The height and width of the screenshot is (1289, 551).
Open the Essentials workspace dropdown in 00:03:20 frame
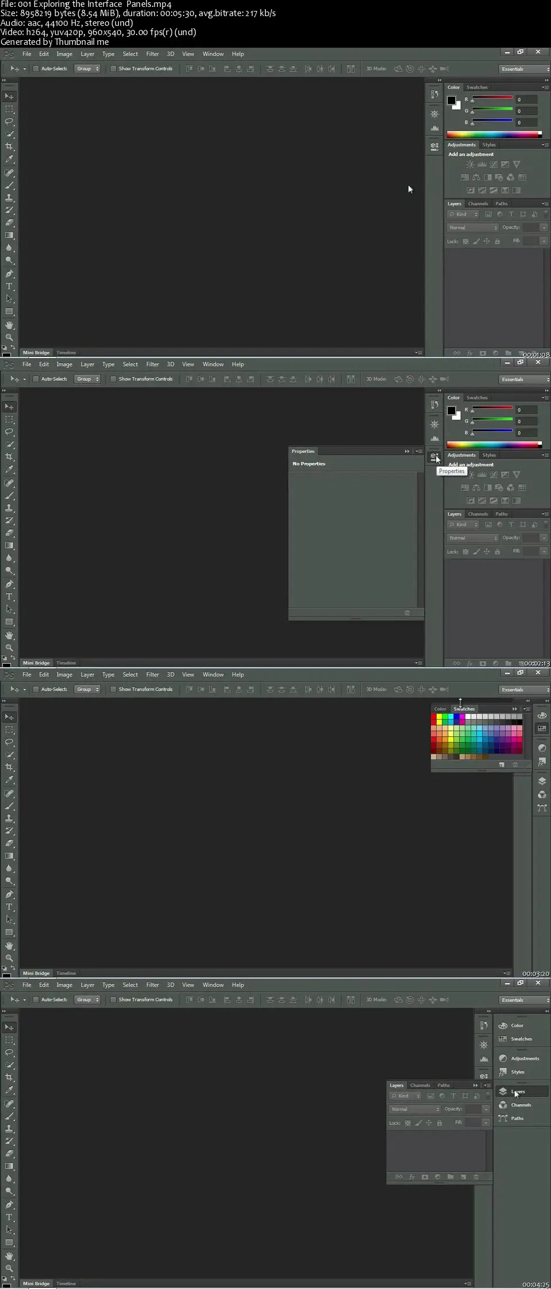525,690
